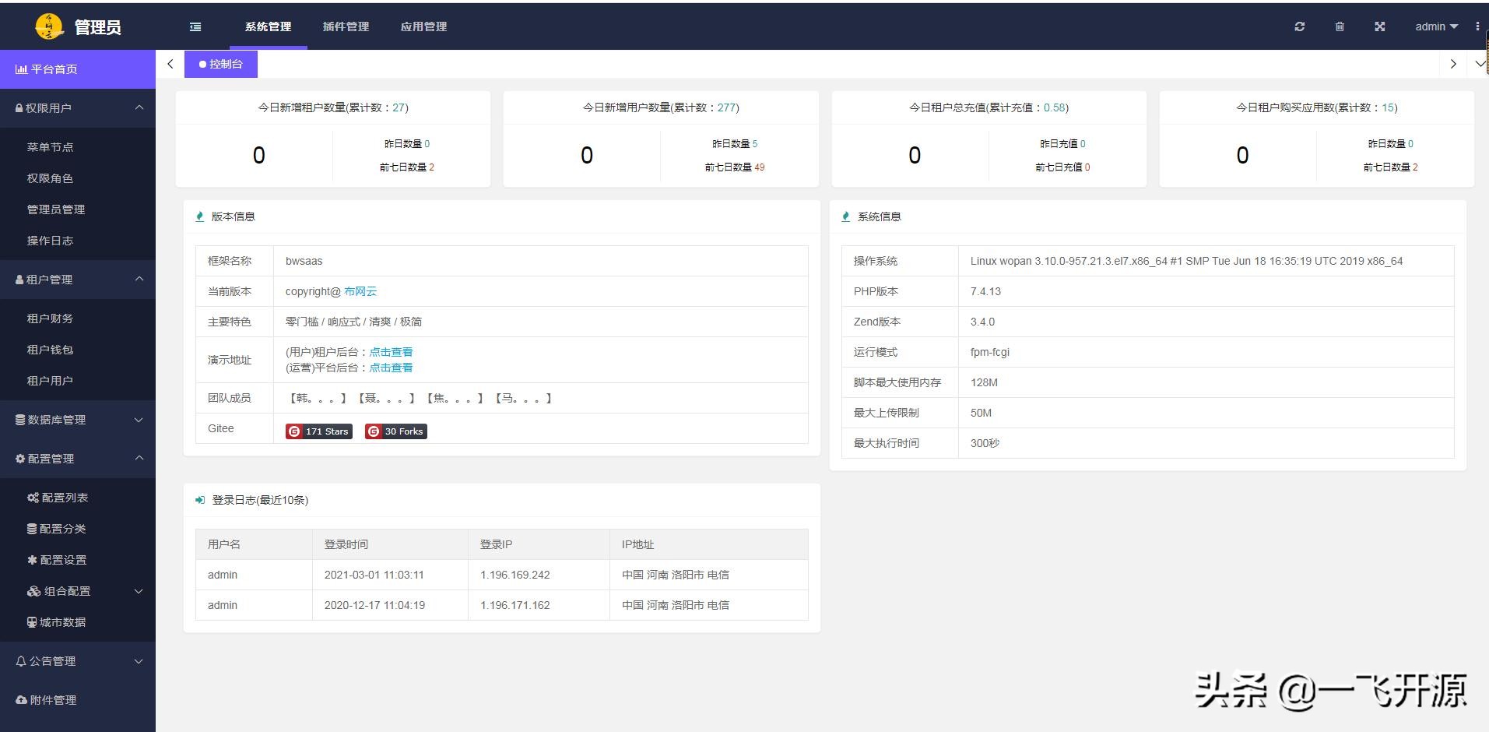Screen dimensions: 1489x732
Task: Click the PHP version 7.4.13 value
Action: tap(985, 291)
